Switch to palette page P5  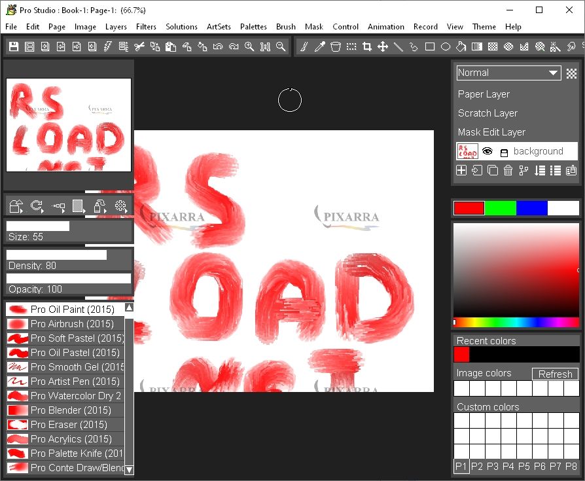[523, 466]
